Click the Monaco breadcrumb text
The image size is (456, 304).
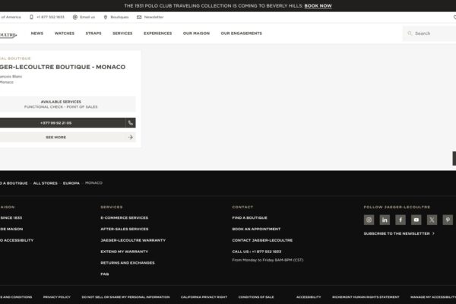pos(93,183)
